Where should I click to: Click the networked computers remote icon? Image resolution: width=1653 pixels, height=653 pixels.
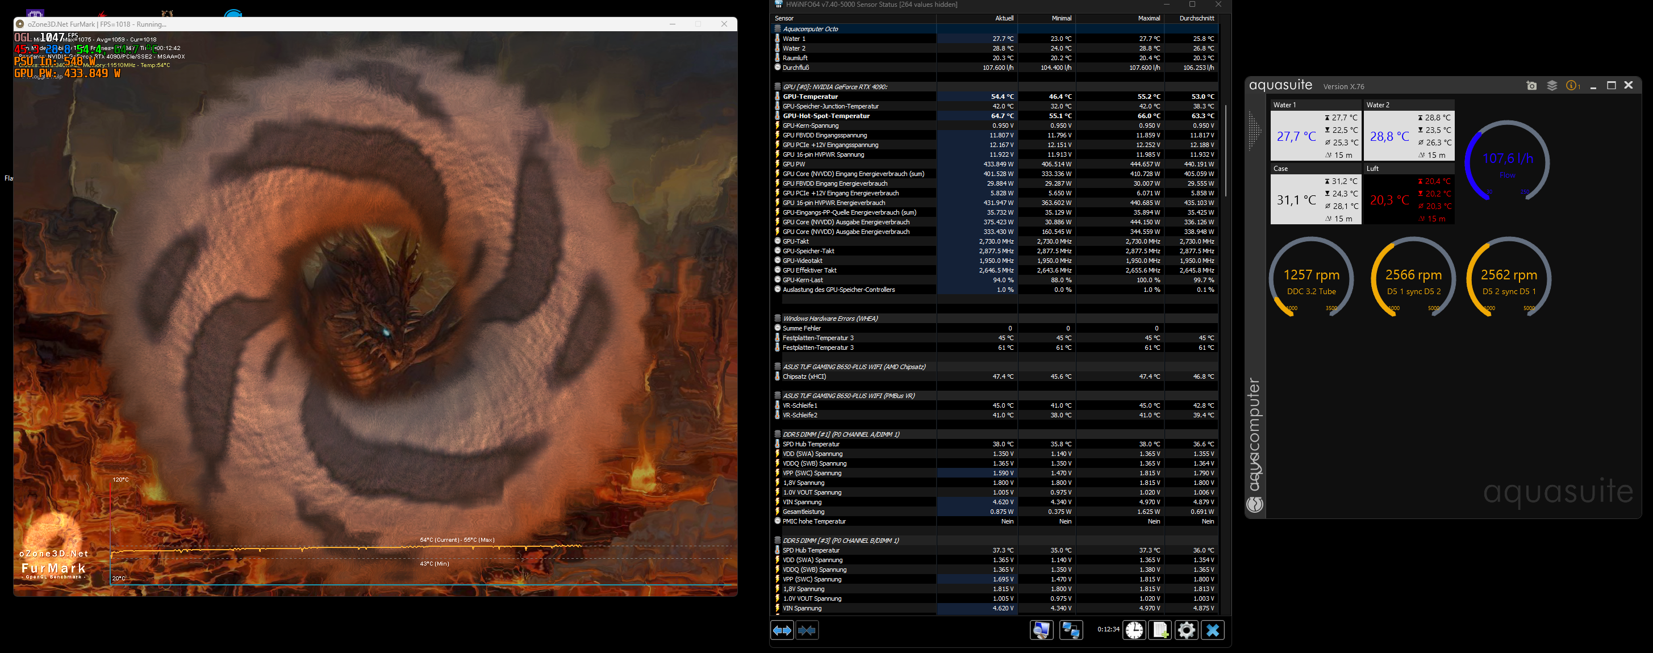(1070, 630)
